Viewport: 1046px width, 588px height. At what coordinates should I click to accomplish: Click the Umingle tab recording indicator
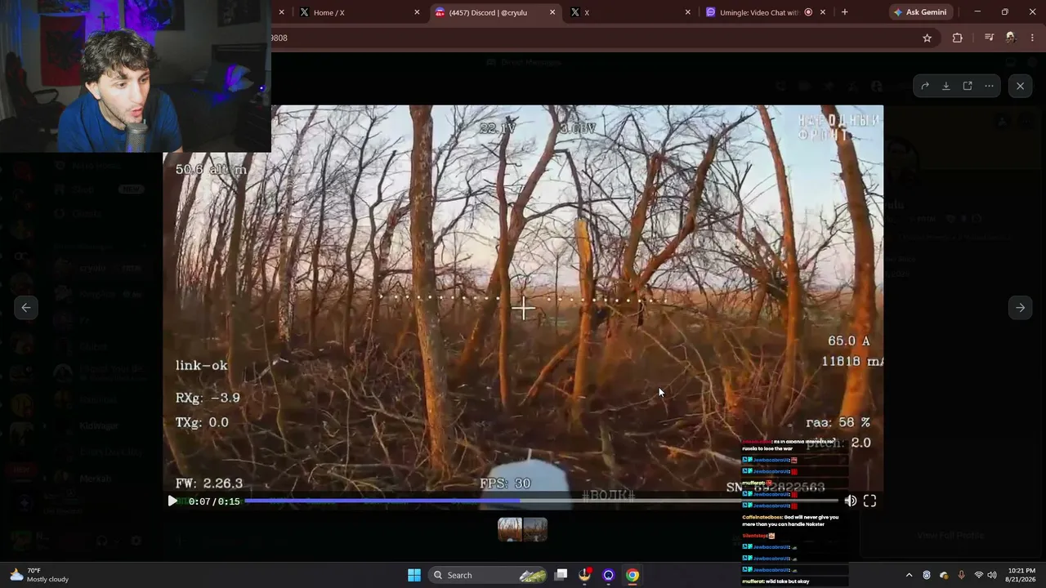[x=808, y=12]
